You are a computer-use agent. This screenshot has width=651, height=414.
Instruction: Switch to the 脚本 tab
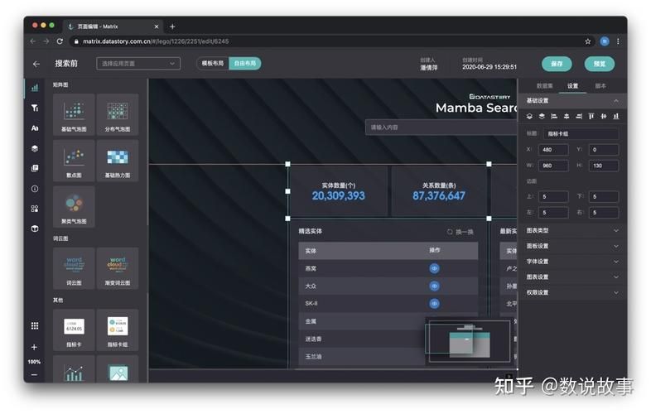click(600, 86)
